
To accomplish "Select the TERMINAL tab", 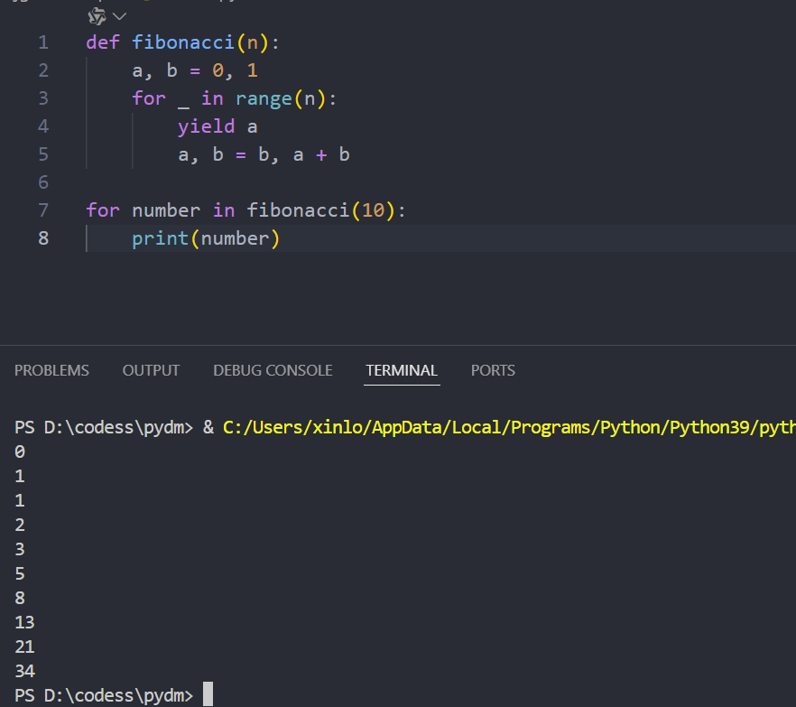I will click(402, 370).
